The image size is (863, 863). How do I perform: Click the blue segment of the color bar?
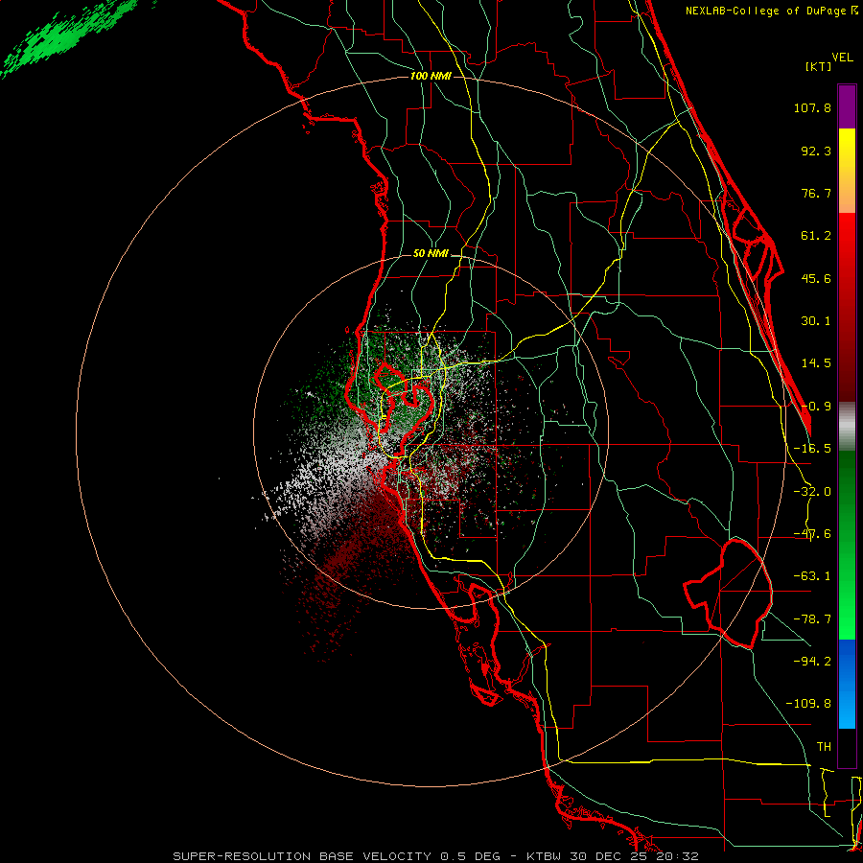[x=847, y=684]
